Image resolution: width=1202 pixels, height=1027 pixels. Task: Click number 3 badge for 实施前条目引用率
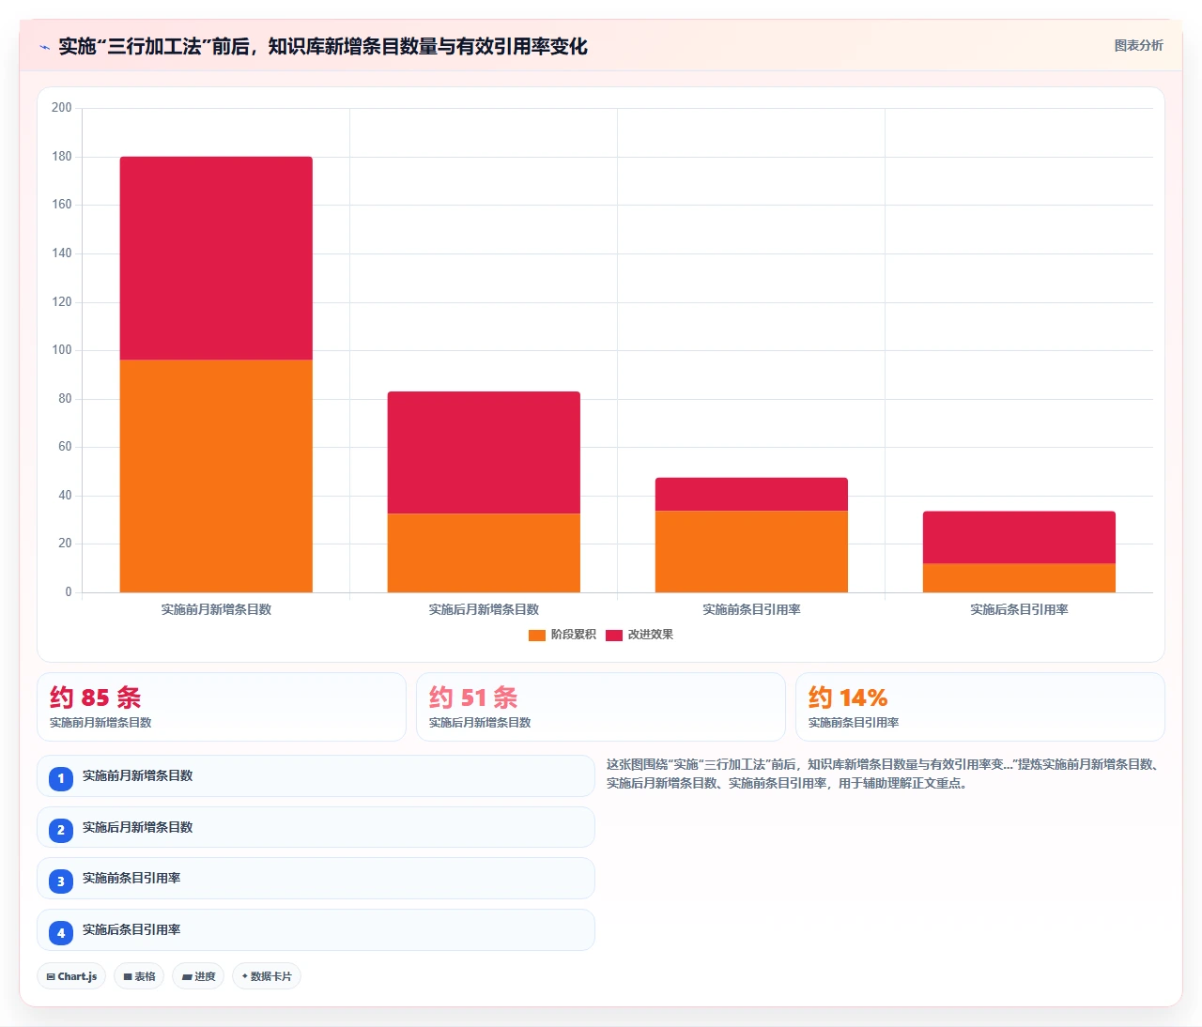pos(61,881)
